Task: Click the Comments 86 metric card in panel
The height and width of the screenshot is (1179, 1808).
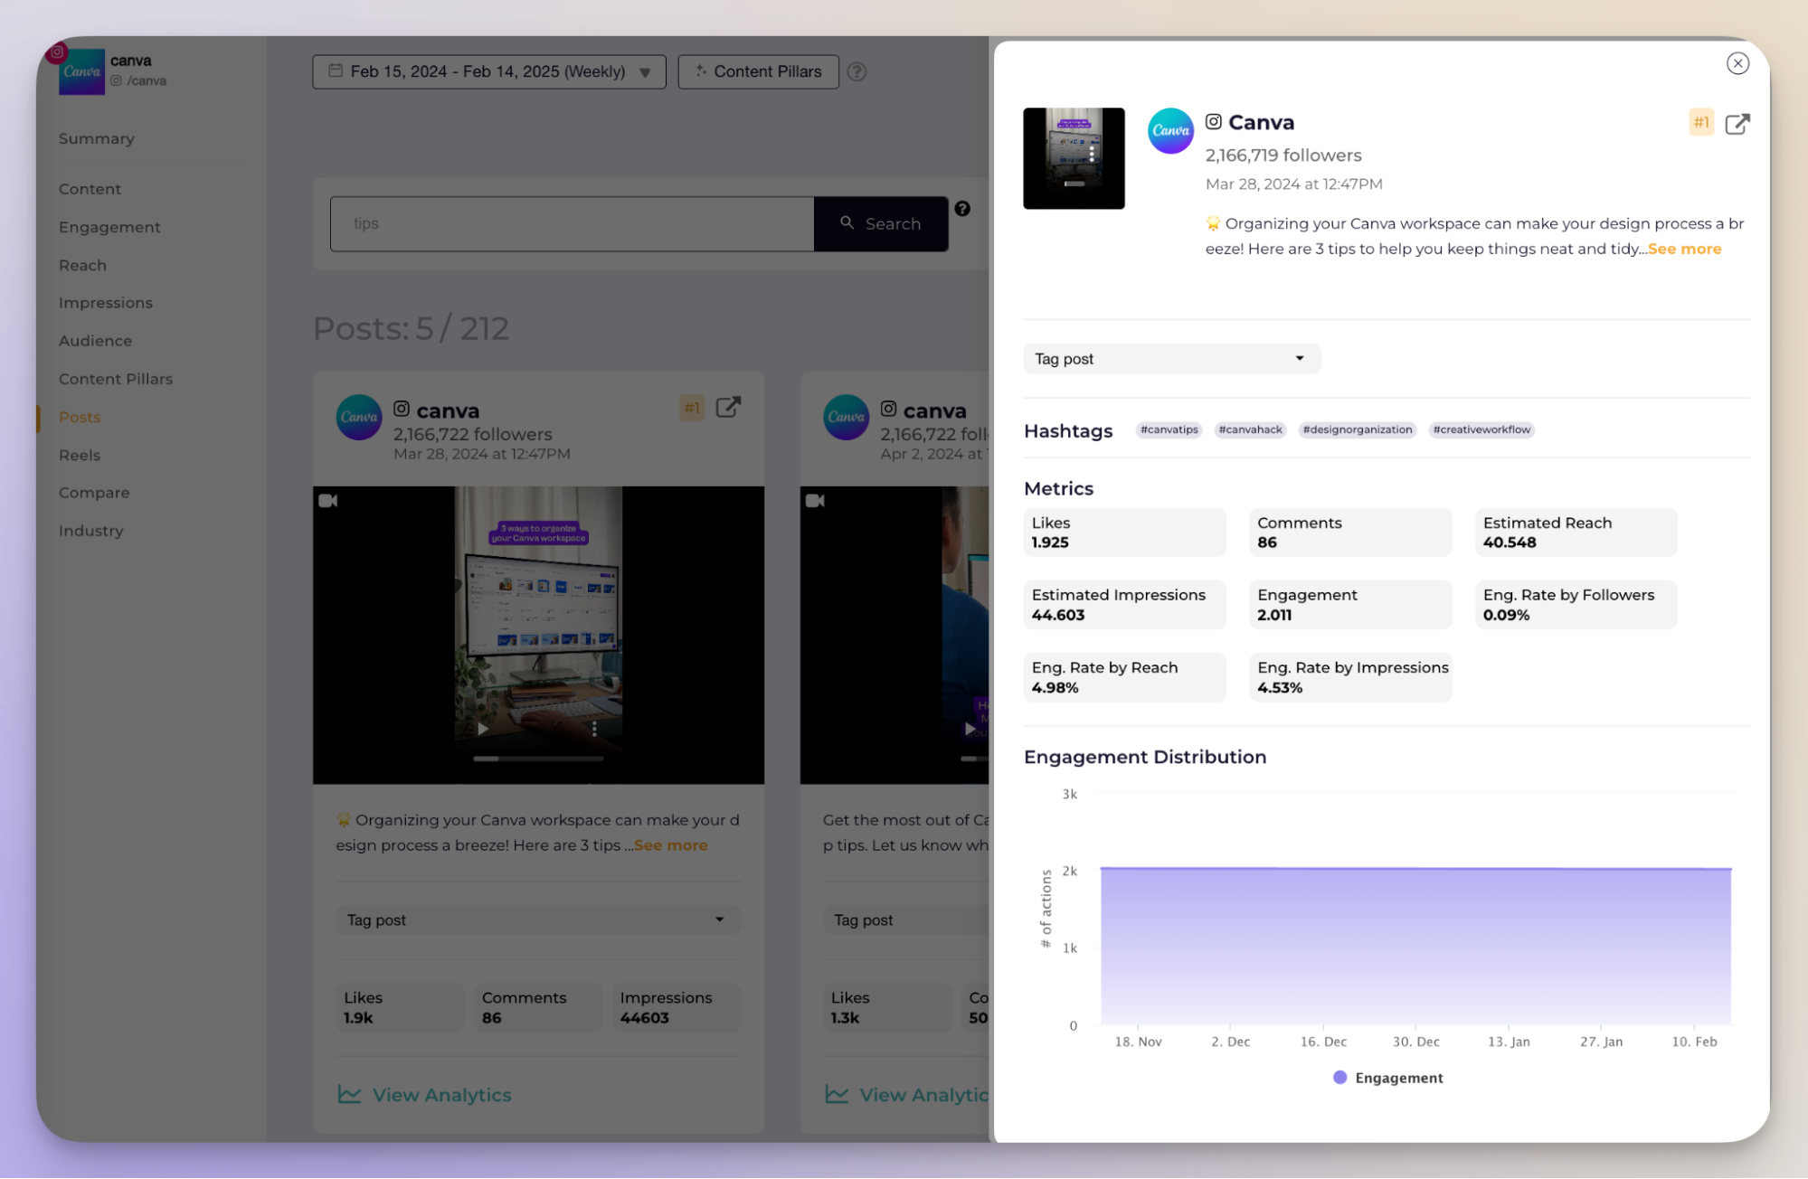Action: (1349, 533)
